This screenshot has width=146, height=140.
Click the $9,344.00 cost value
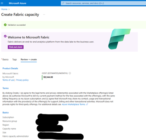pyautogui.click(x=48, y=77)
